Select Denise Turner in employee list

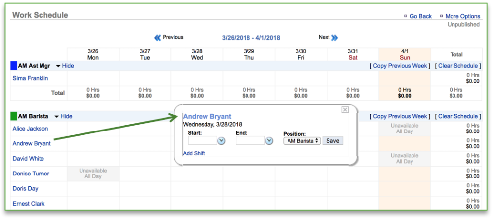point(31,174)
